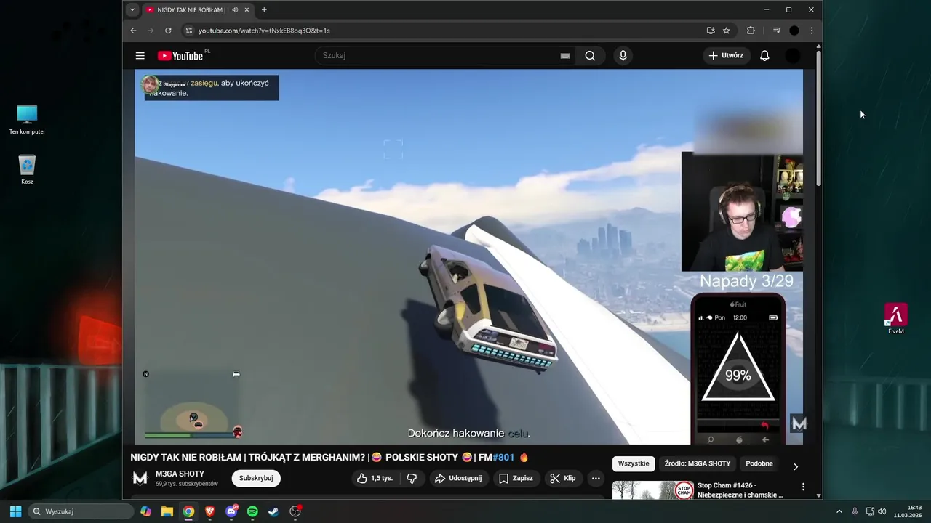Show hidden system tray icons
The height and width of the screenshot is (523, 931).
[x=839, y=511]
